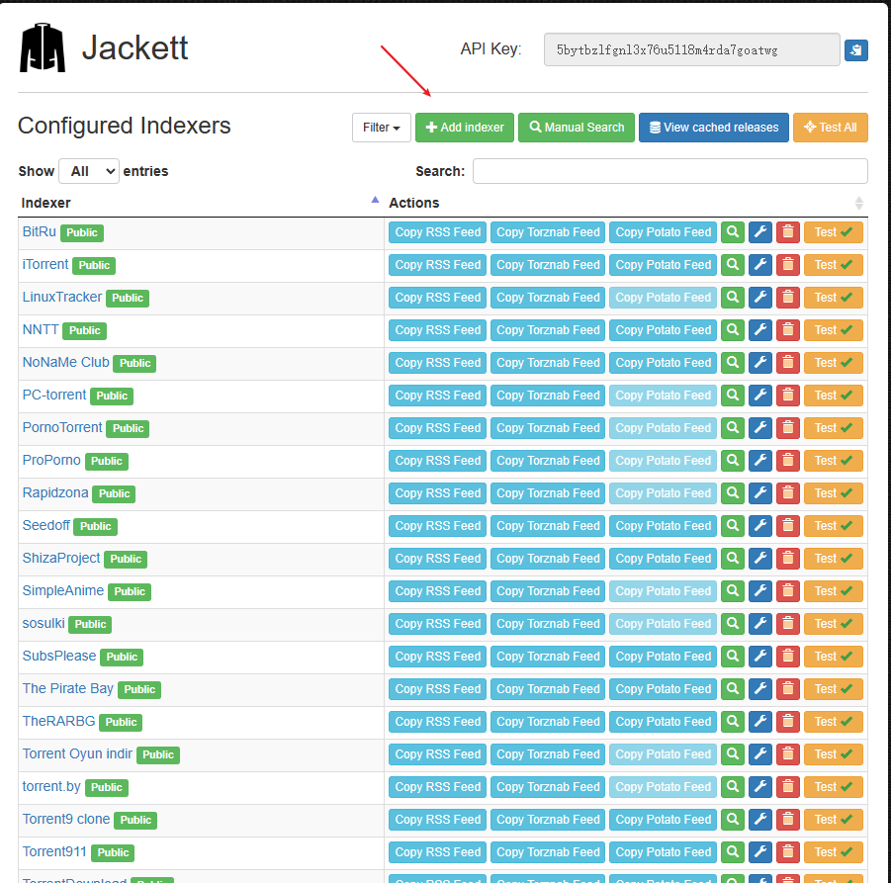Sort table by Indexer column
Screen dimensions: 891x883
tap(200, 203)
